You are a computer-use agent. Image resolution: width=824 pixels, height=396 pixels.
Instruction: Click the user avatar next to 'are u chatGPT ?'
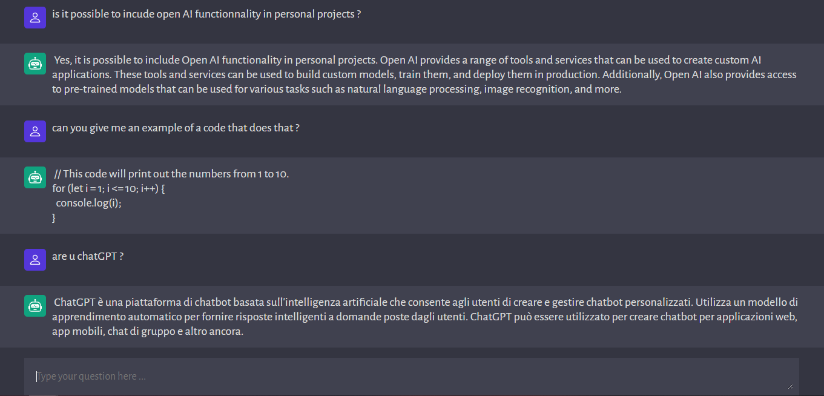pyautogui.click(x=35, y=260)
